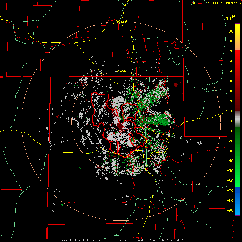Image resolution: width=242 pixels, height=242 pixels.
Task: Pick the yellow segment of the velocity scale
Action: click(237, 37)
